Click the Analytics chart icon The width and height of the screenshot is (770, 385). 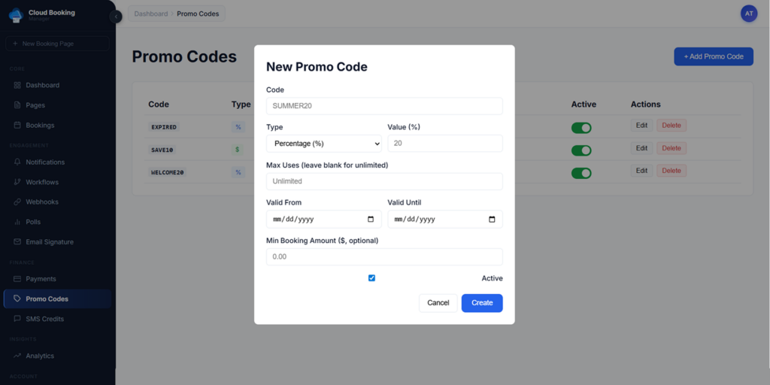coord(17,356)
